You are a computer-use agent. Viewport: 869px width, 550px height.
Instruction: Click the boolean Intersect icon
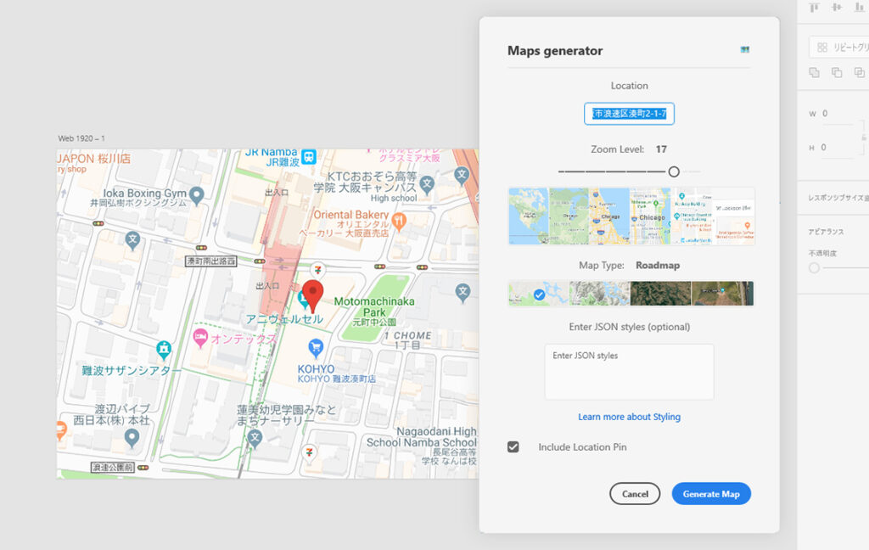point(860,73)
